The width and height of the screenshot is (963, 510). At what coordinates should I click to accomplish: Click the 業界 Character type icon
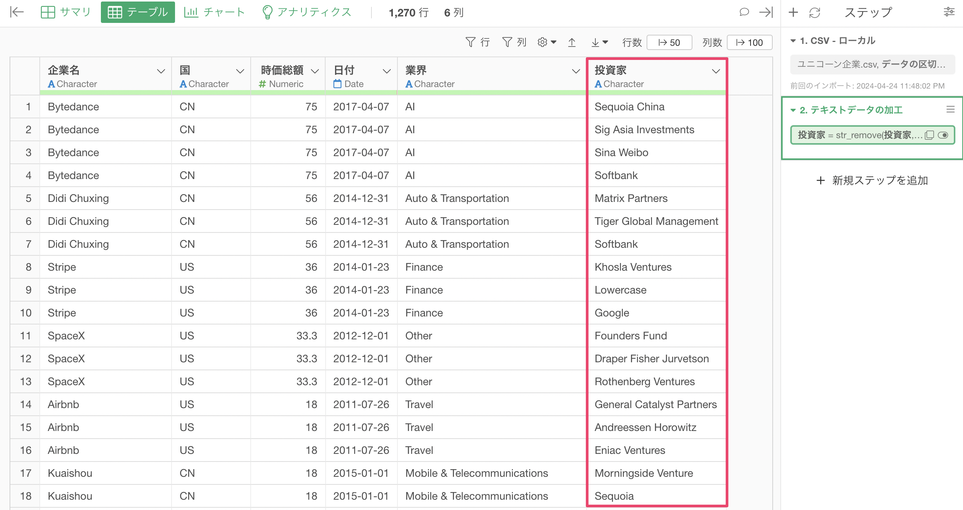[x=409, y=84]
